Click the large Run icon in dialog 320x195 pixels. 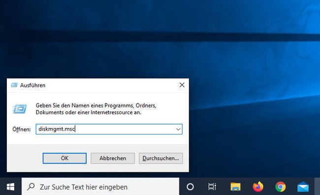pyautogui.click(x=20, y=109)
